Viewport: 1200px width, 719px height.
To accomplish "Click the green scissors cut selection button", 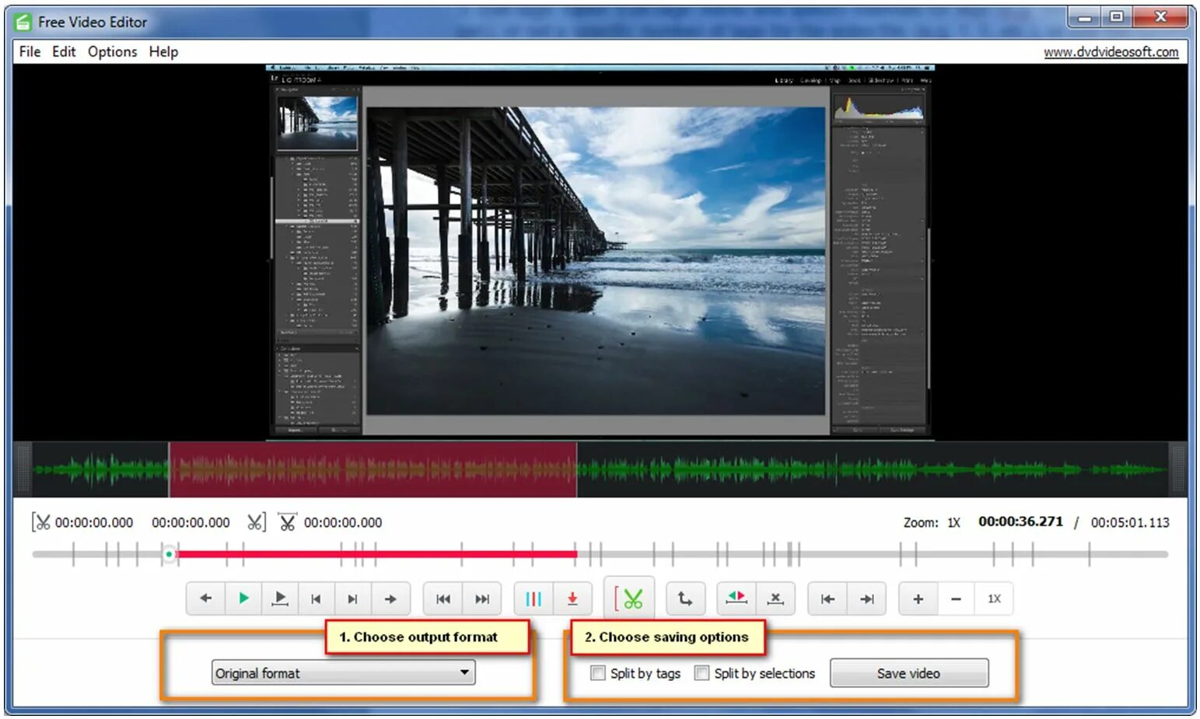I will pos(629,599).
